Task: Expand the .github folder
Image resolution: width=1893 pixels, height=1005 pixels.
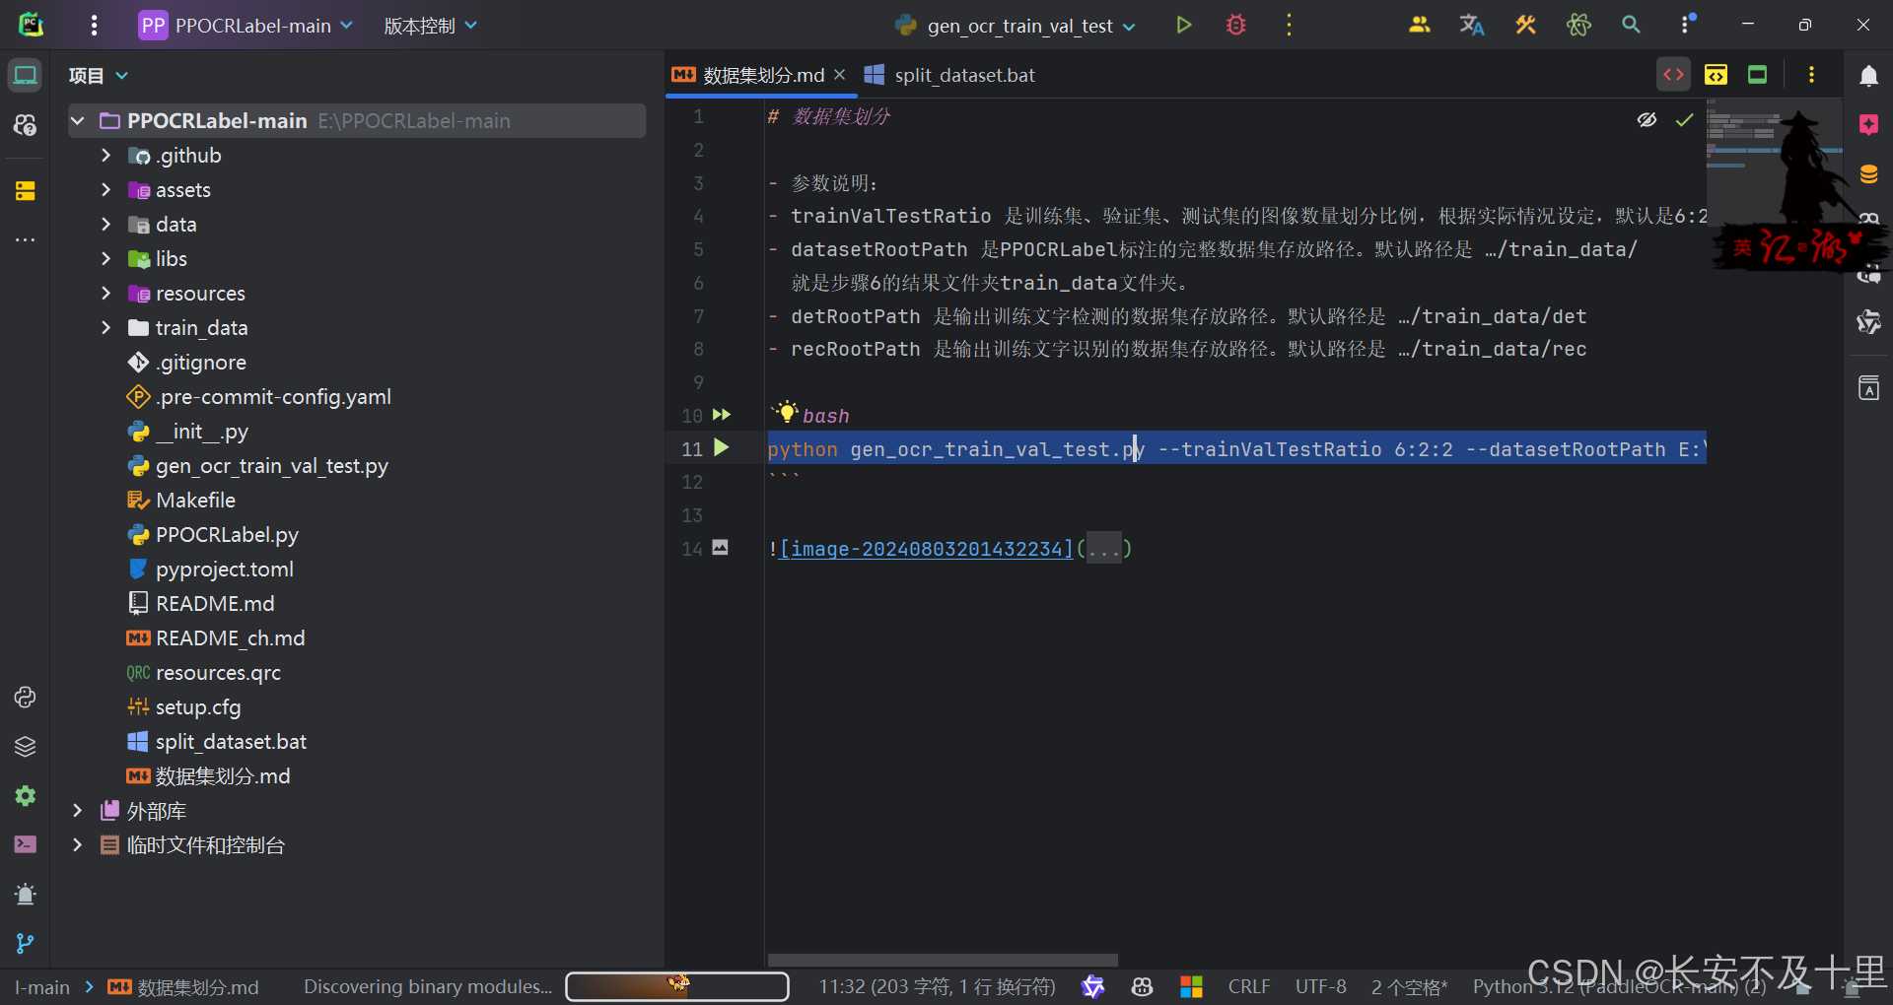Action: (105, 156)
